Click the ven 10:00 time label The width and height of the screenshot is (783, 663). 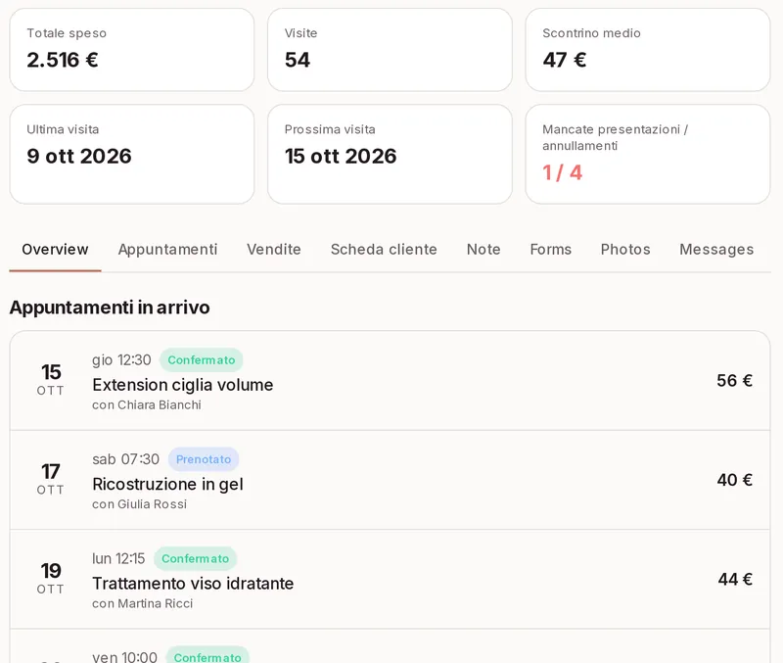pos(124,656)
